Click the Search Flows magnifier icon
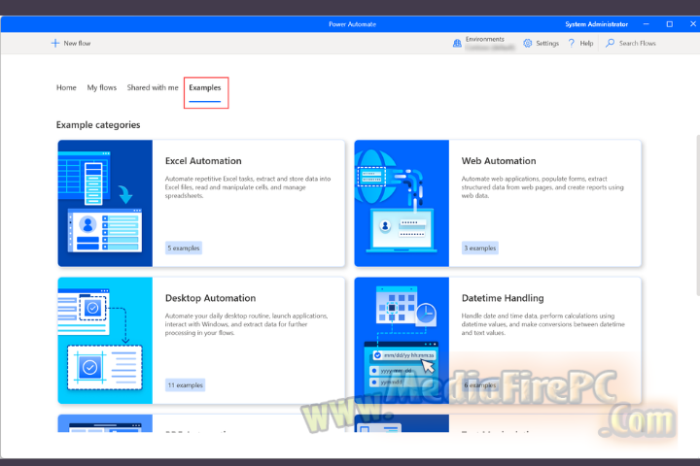 tap(610, 44)
